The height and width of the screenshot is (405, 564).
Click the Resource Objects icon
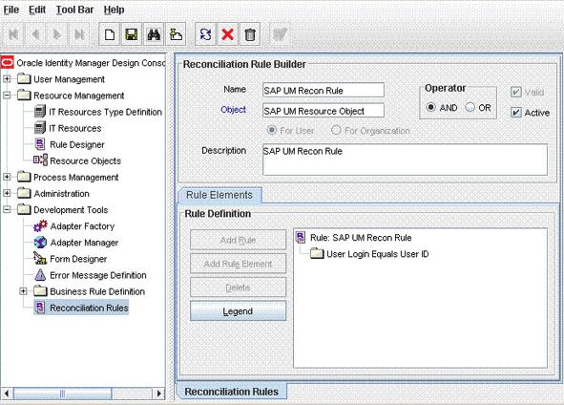coord(40,160)
